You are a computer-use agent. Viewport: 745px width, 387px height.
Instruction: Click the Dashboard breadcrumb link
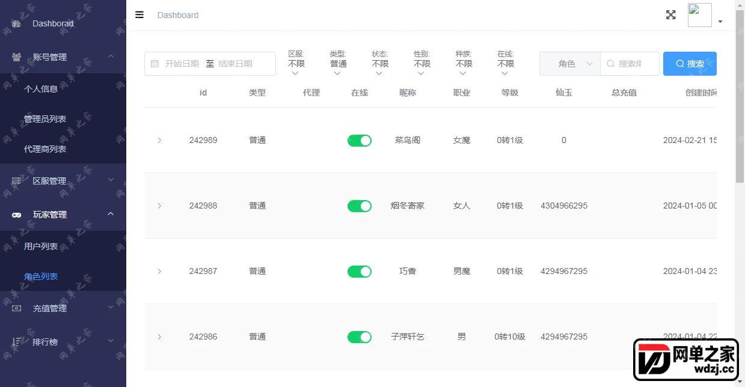point(178,15)
